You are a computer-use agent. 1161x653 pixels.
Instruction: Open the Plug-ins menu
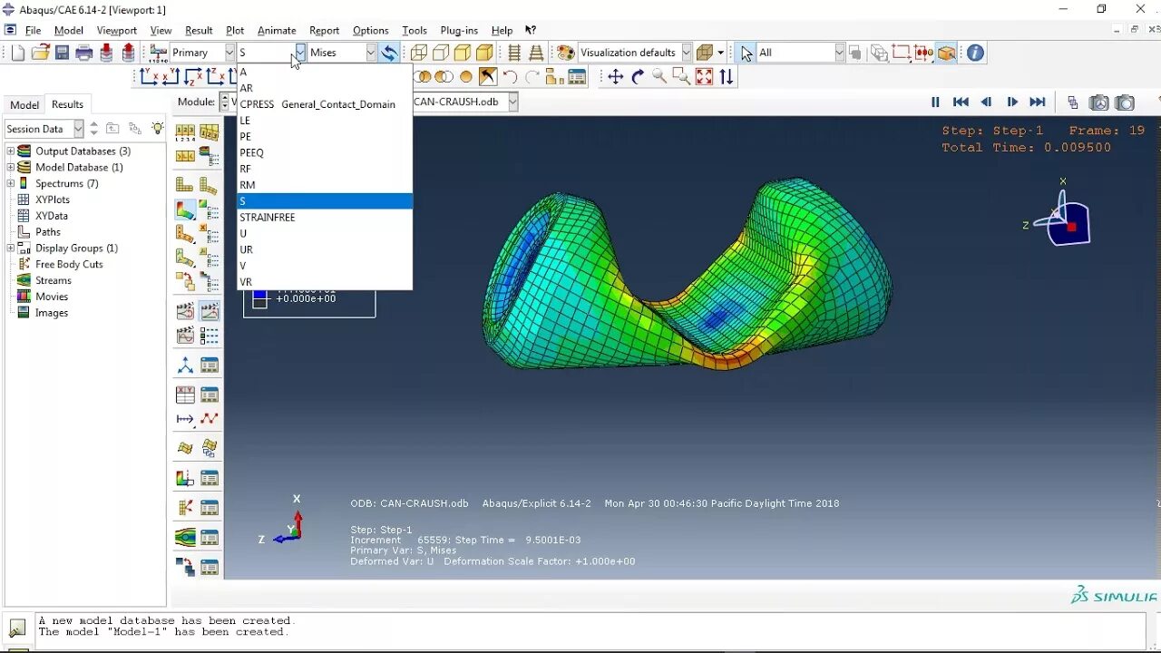point(459,30)
